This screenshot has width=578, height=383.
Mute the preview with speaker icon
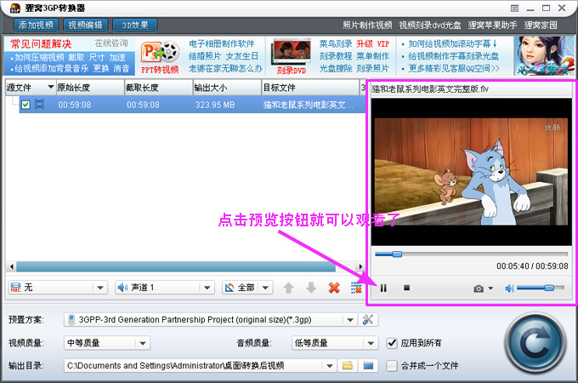click(509, 289)
